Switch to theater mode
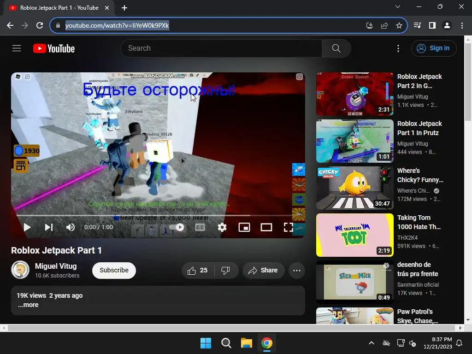This screenshot has width=472, height=354. pyautogui.click(x=266, y=227)
